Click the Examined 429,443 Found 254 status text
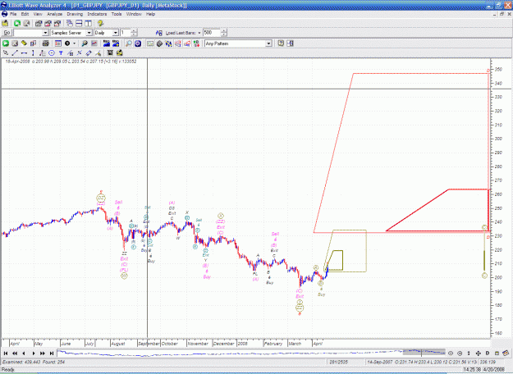Image resolution: width=513 pixels, height=374 pixels. pos(34,362)
